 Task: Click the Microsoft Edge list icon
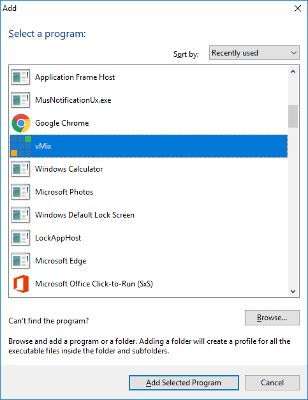[x=20, y=261]
